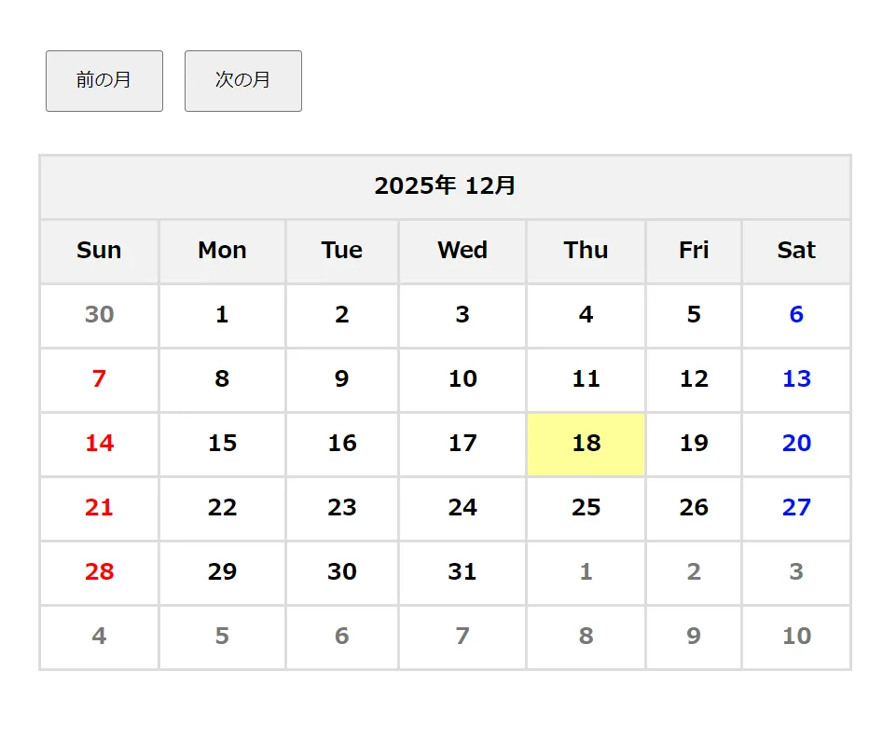Choose the grayed-out 30 from the previous month
The height and width of the screenshot is (754, 883).
[99, 315]
